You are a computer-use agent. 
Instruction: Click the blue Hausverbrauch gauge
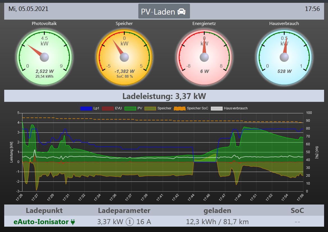coord(284,57)
